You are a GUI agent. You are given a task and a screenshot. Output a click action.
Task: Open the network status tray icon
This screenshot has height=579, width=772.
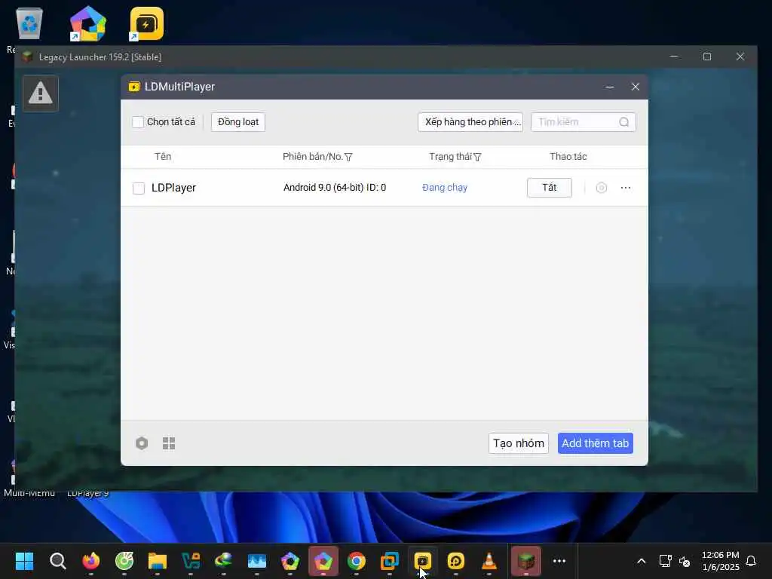pyautogui.click(x=665, y=561)
